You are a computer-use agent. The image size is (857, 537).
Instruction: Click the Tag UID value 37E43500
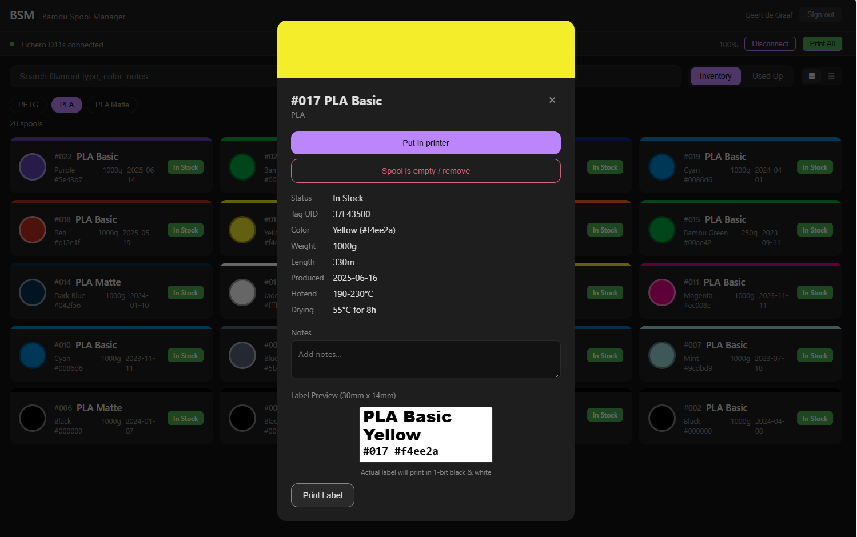352,214
